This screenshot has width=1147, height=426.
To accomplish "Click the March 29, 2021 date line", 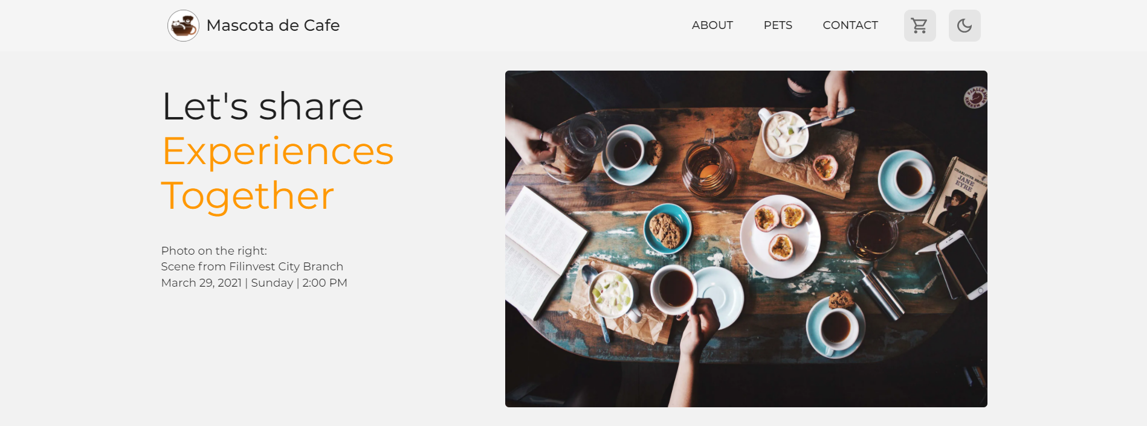I will tap(254, 283).
